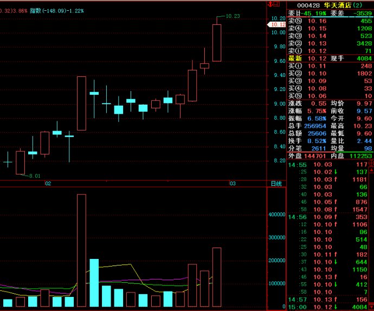Viewport: 374px width, 311px height.
Task: Click the 换手 turnover value 8.52%
Action: (x=317, y=141)
